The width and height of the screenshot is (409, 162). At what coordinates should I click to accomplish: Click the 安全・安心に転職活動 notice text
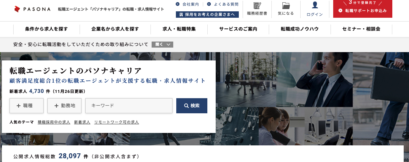point(81,45)
